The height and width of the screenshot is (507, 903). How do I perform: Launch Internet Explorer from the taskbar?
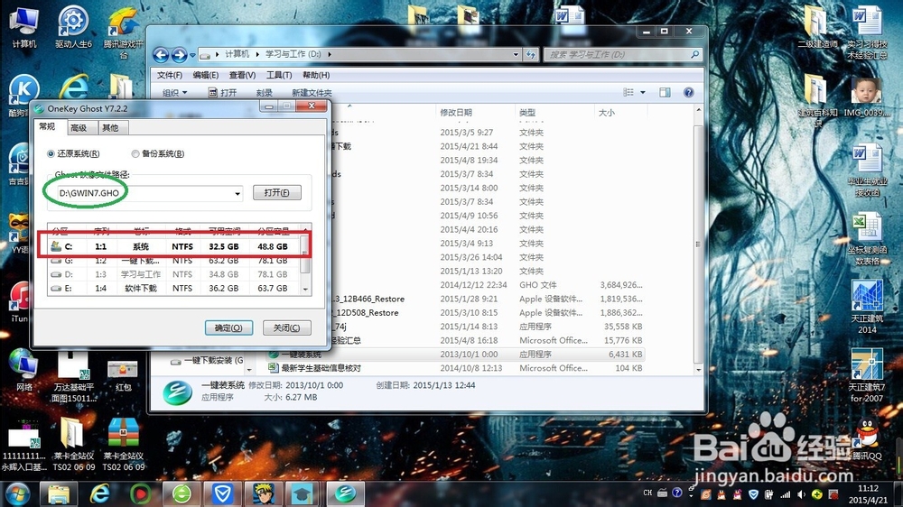tap(100, 493)
